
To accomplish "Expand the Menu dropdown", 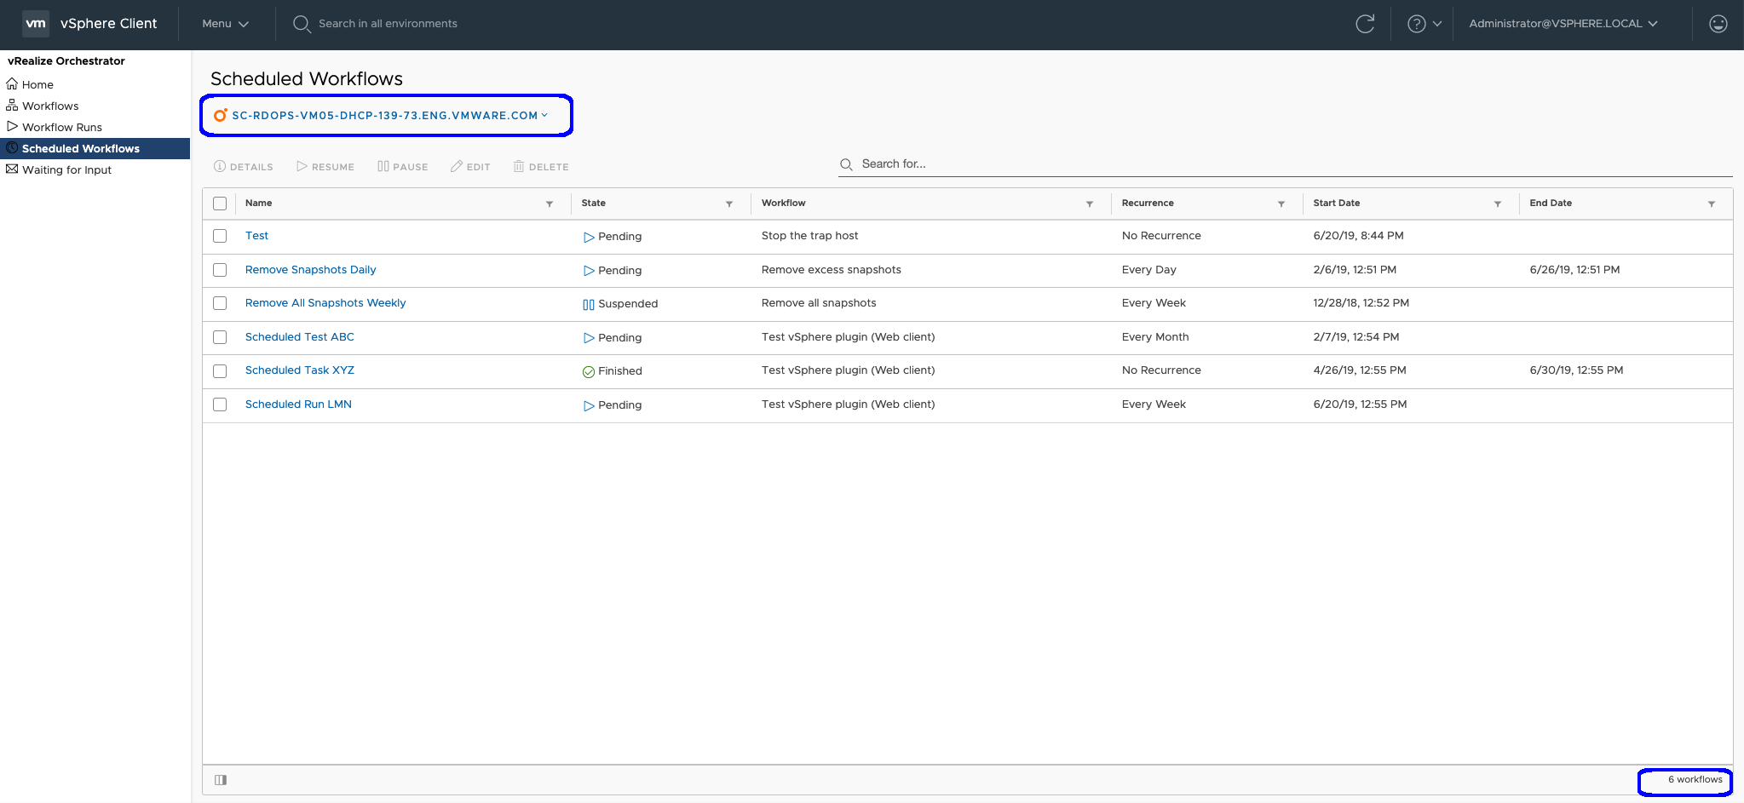I will click(225, 24).
